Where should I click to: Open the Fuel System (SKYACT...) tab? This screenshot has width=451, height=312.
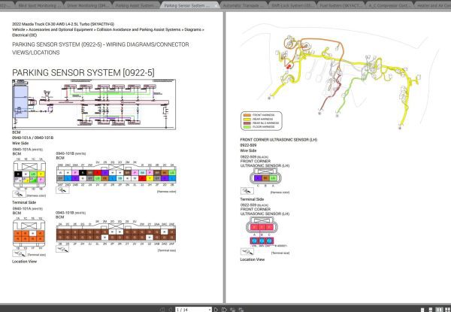(341, 5)
